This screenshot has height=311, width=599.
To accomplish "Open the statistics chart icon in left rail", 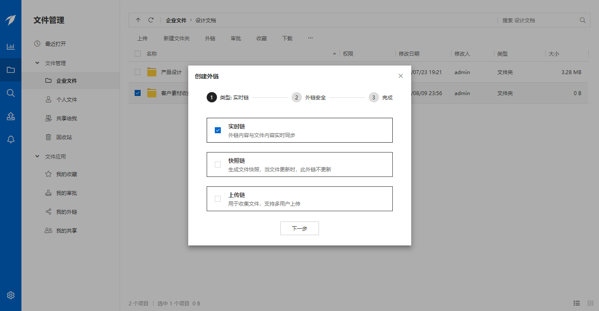I will pyautogui.click(x=11, y=47).
